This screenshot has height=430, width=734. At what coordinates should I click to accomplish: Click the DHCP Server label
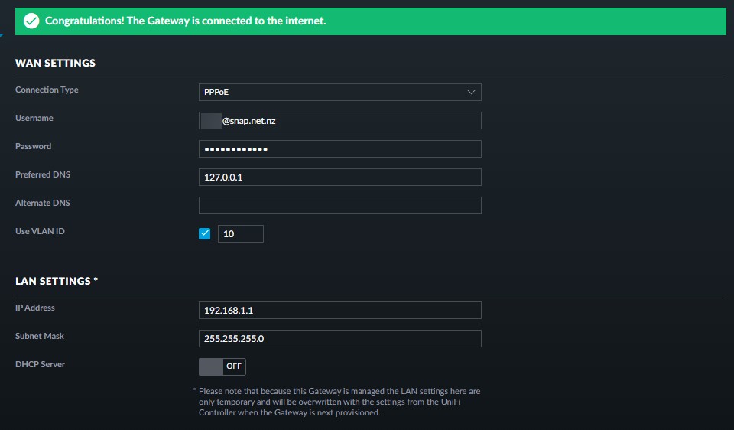(x=40, y=364)
